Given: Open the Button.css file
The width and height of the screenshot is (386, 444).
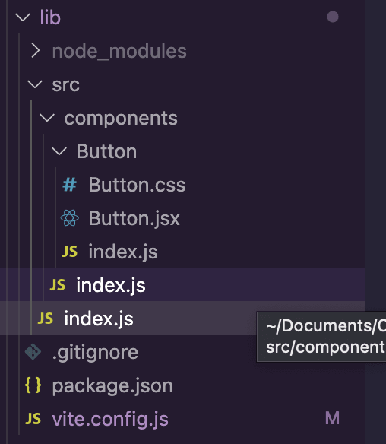Looking at the screenshot, I should 137,185.
